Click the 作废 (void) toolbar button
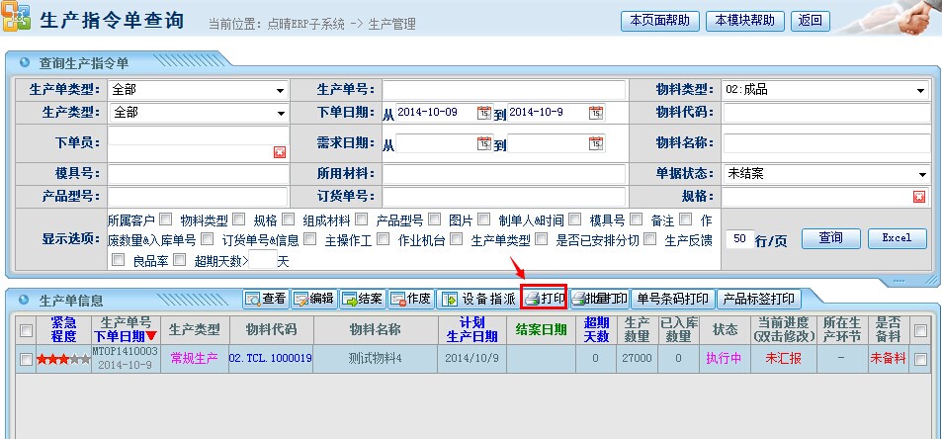The height and width of the screenshot is (439, 942). [x=410, y=299]
